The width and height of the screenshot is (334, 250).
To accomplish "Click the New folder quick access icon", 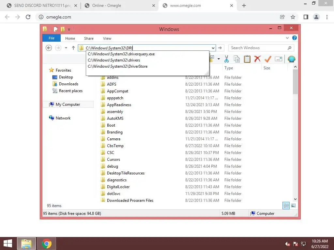I will point(62,29).
